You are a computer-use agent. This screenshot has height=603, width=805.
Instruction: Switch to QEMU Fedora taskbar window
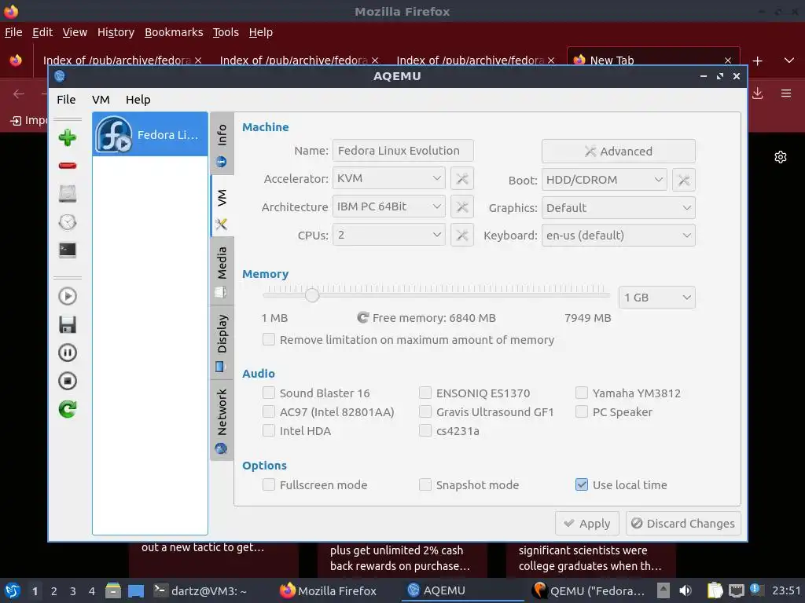coord(589,590)
